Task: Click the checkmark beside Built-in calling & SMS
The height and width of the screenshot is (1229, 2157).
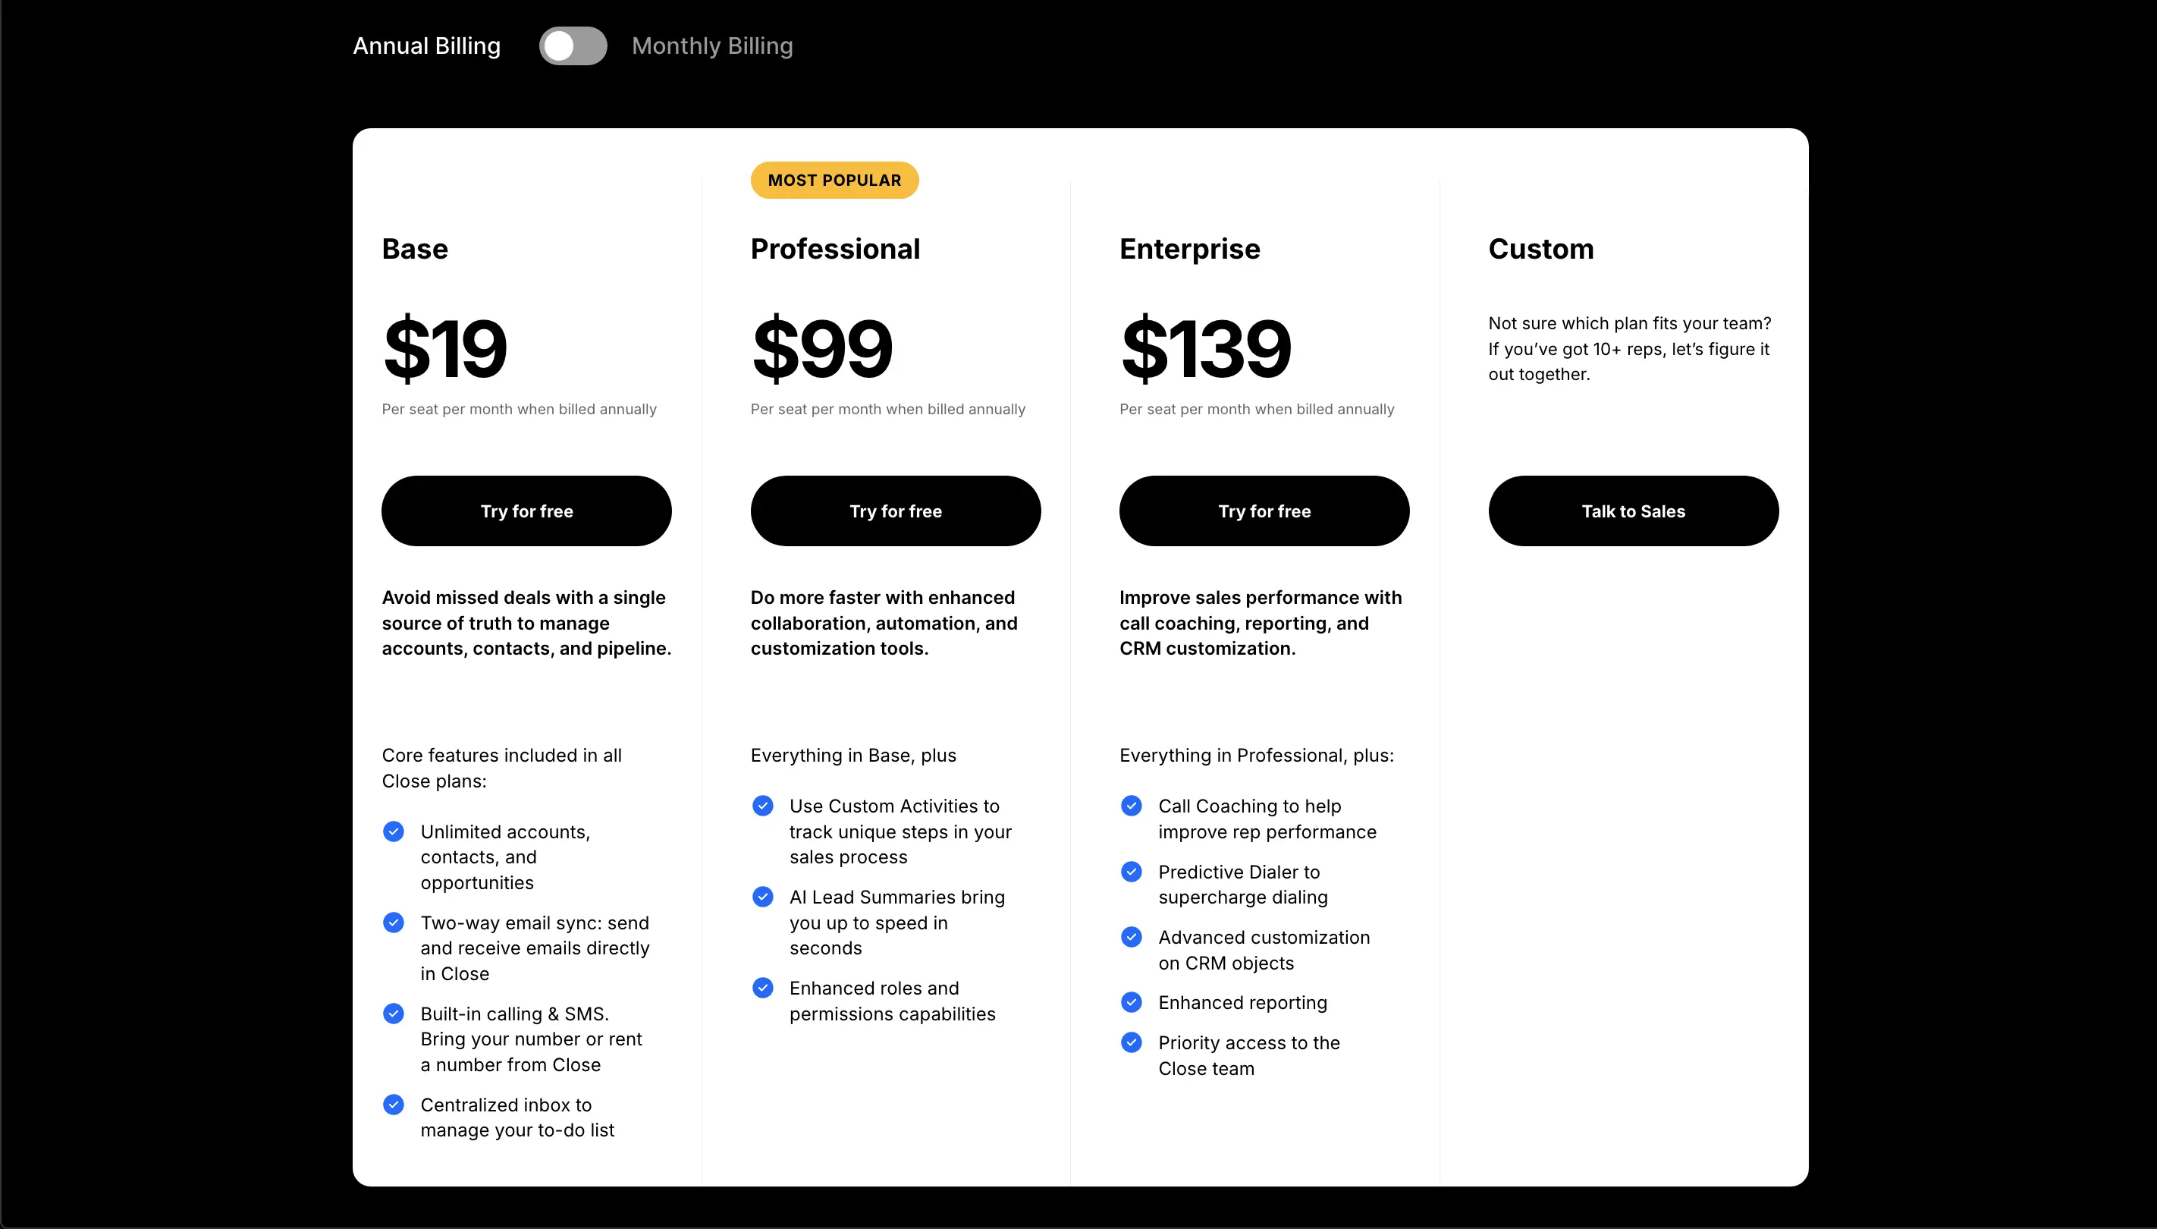Action: point(394,1013)
